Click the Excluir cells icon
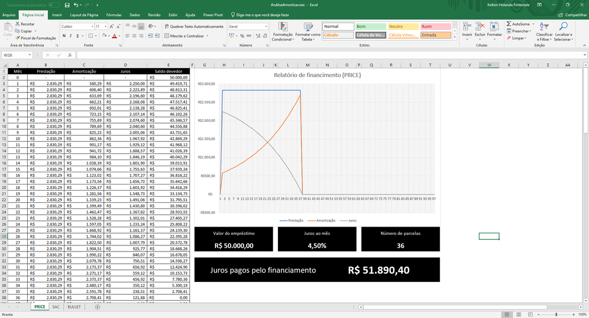This screenshot has width=589, height=318. pyautogui.click(x=480, y=29)
